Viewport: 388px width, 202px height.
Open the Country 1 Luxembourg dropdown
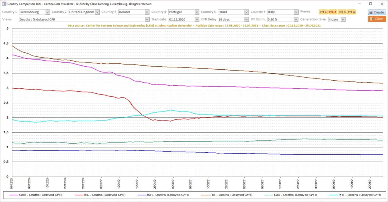pos(47,12)
